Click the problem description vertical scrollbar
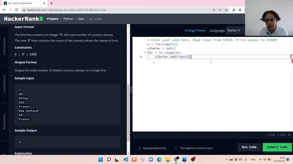 click(x=128, y=113)
